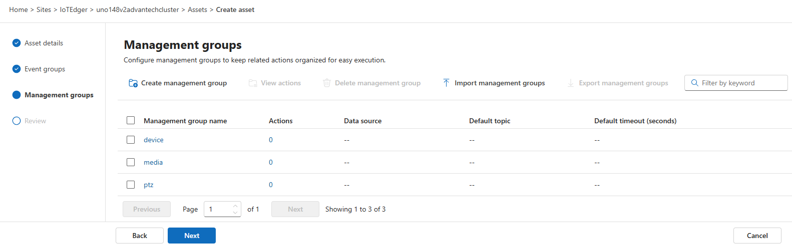Check the media row checkbox

coord(131,162)
